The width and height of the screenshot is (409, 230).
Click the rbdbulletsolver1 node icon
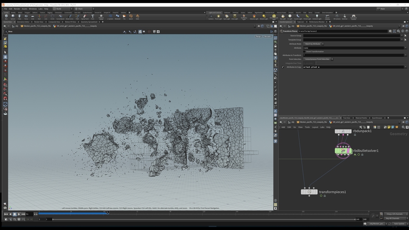pyautogui.click(x=343, y=151)
